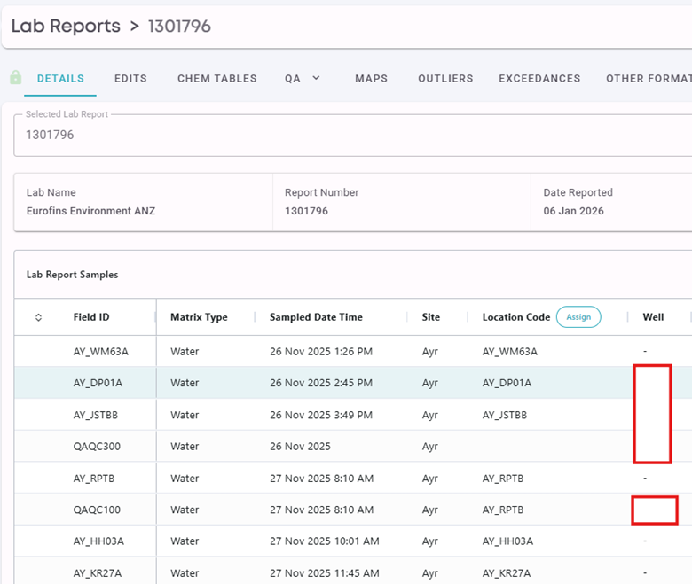Click the green lock icon beside Details
This screenshot has width=692, height=584.
15,78
